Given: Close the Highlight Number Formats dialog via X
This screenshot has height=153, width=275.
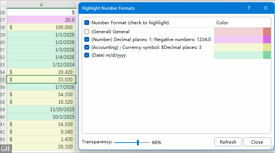Looking at the screenshot, I should tap(266, 8).
